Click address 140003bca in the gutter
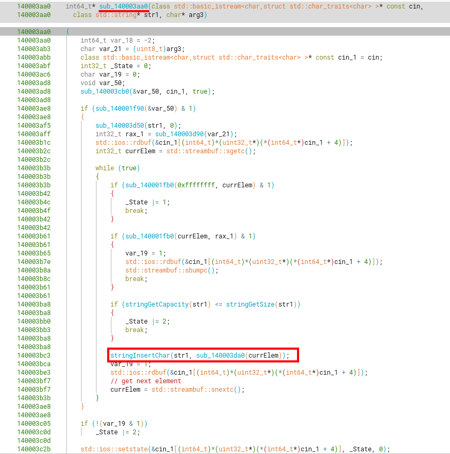Image resolution: width=450 pixels, height=454 pixels. (34, 364)
